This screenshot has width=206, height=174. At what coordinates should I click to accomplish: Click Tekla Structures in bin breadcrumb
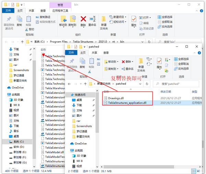tap(83, 42)
